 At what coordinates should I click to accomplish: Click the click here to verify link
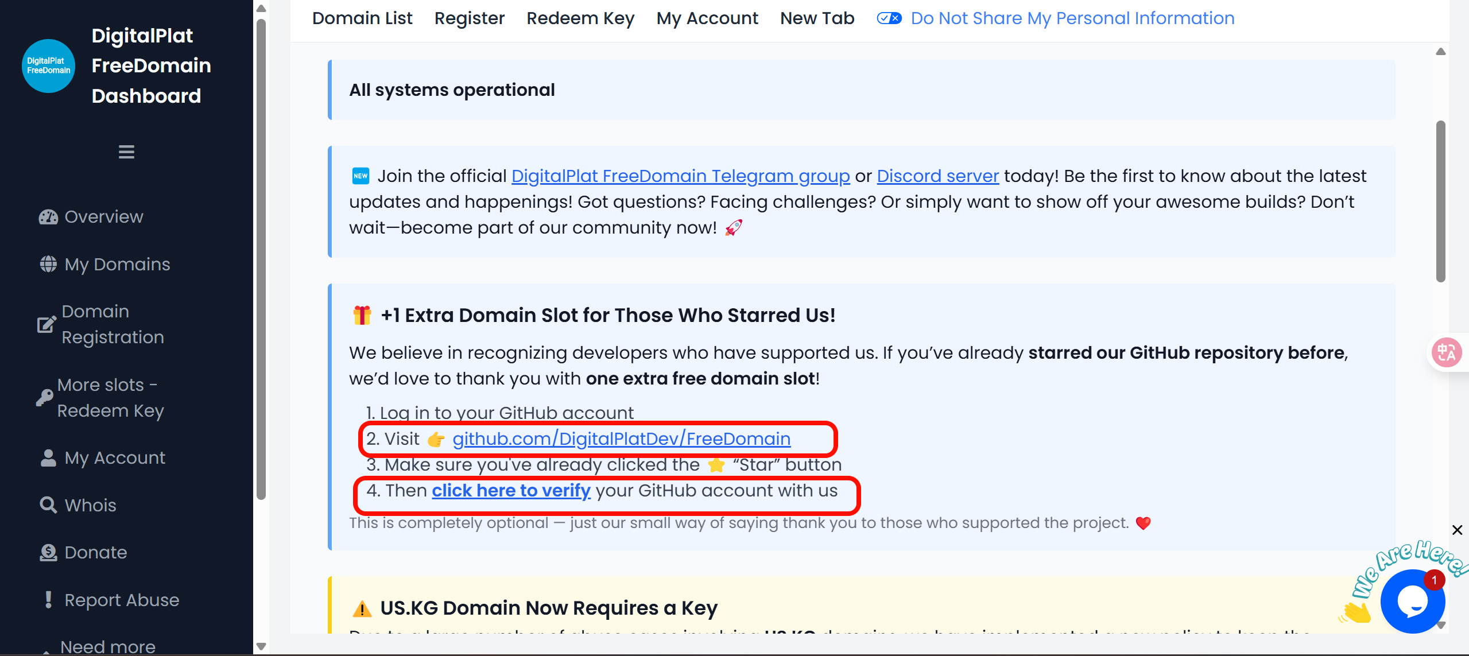[x=511, y=491]
